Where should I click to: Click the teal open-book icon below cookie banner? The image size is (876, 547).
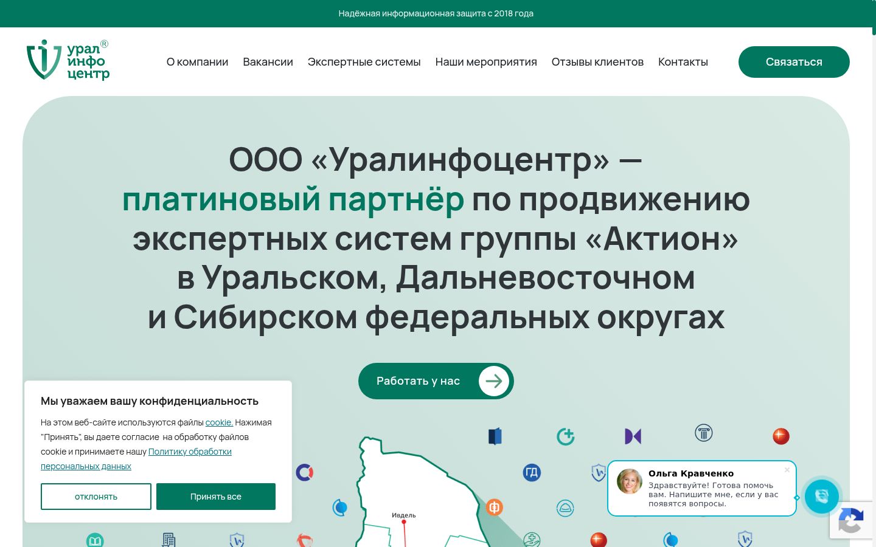pyautogui.click(x=95, y=540)
